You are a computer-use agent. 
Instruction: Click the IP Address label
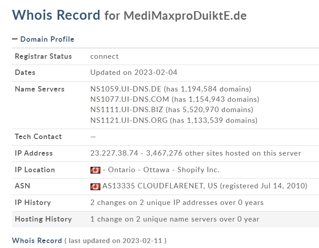coord(34,153)
